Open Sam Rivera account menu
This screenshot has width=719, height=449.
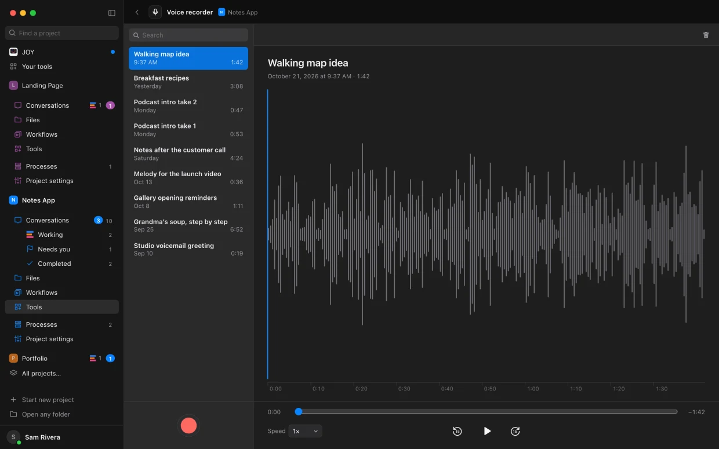pyautogui.click(x=62, y=437)
